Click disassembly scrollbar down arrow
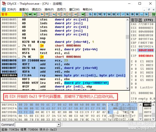The width and height of the screenshot is (156, 132). (128, 88)
